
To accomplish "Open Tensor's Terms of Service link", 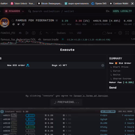I will 91,96.
